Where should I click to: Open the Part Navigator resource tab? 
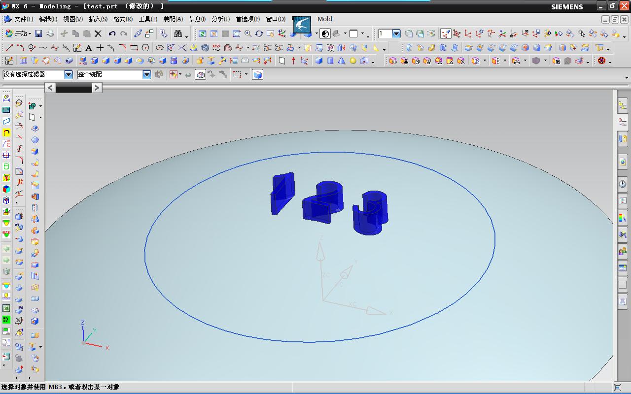tap(623, 122)
